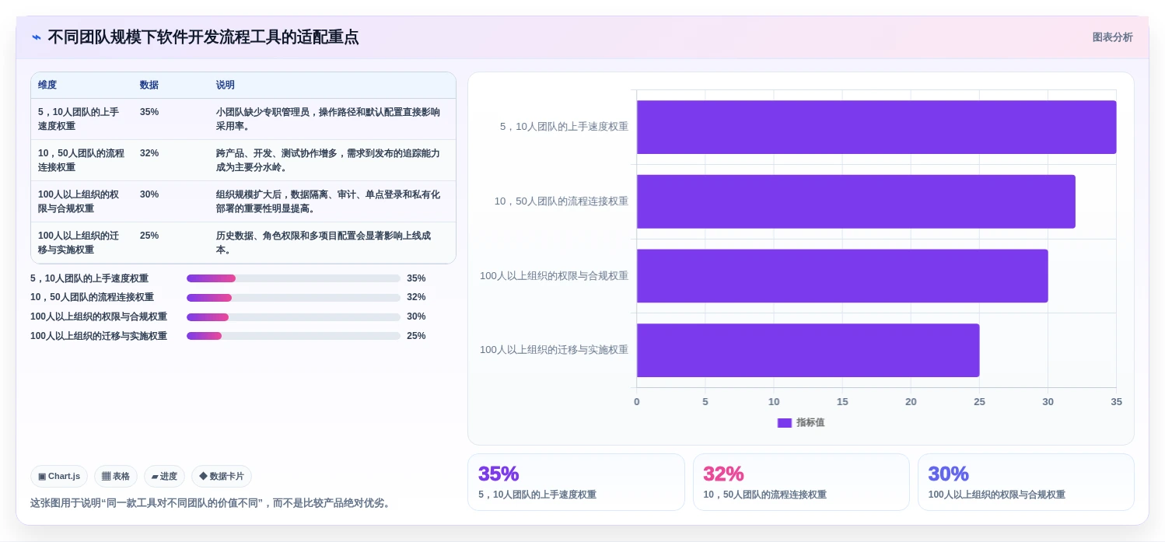Image resolution: width=1165 pixels, height=542 pixels.
Task: Click the footnote about 同一款工具对不同团队的价值不同
Action: 212,503
